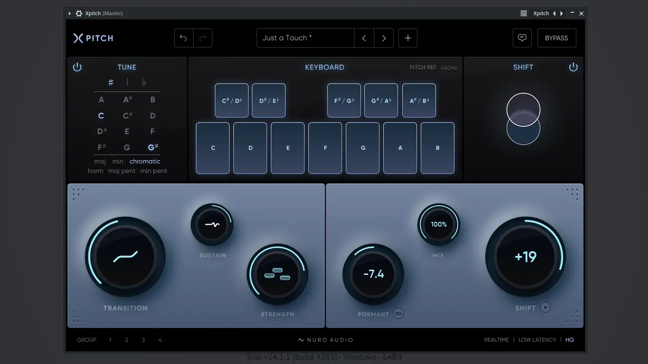
Task: Select sharp notation symbol in TUNE
Action: pos(111,82)
